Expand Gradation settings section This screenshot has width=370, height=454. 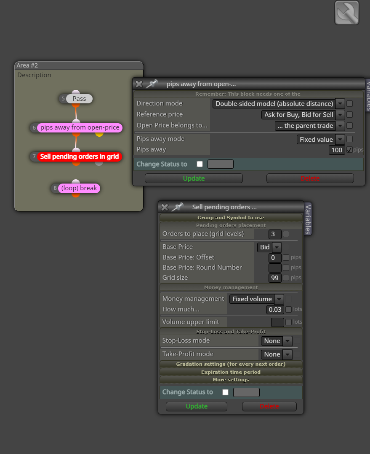point(231,364)
